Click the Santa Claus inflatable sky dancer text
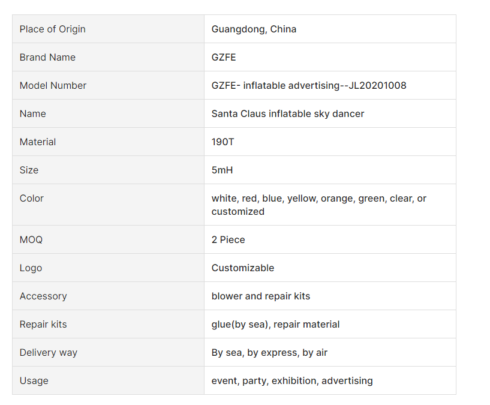Screen dimensions: 490x405 click(287, 114)
